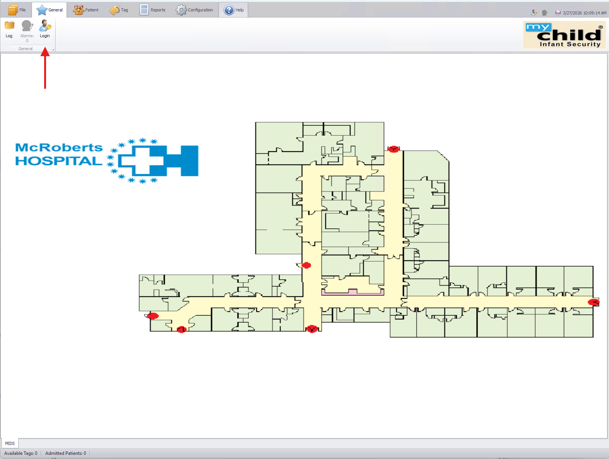Click the red exit marker at map top
Screen dimensions: 609x459
pyautogui.click(x=393, y=149)
